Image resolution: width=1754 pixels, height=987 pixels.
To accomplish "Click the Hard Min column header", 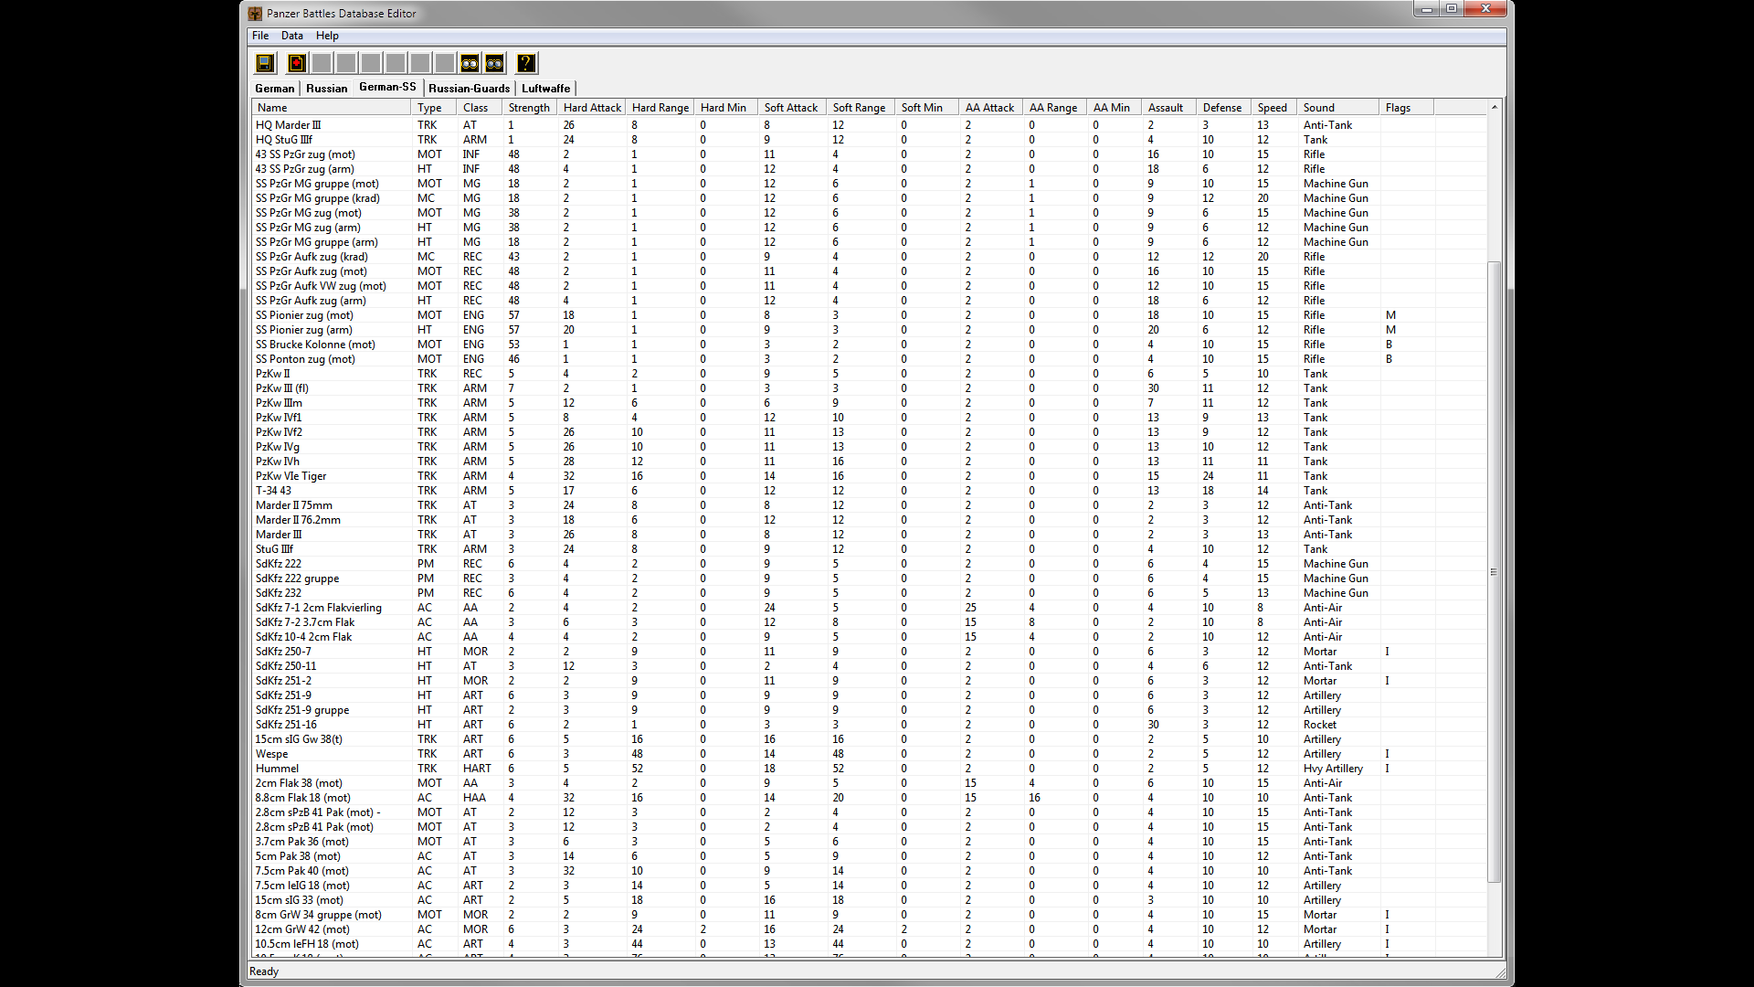I will coord(727,108).
